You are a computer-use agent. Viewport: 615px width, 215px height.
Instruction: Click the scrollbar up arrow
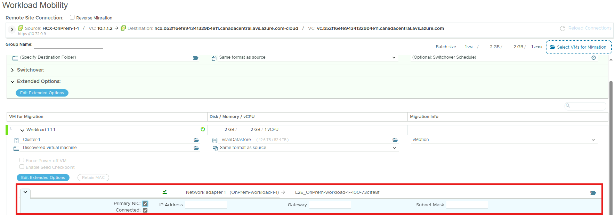coord(611,60)
